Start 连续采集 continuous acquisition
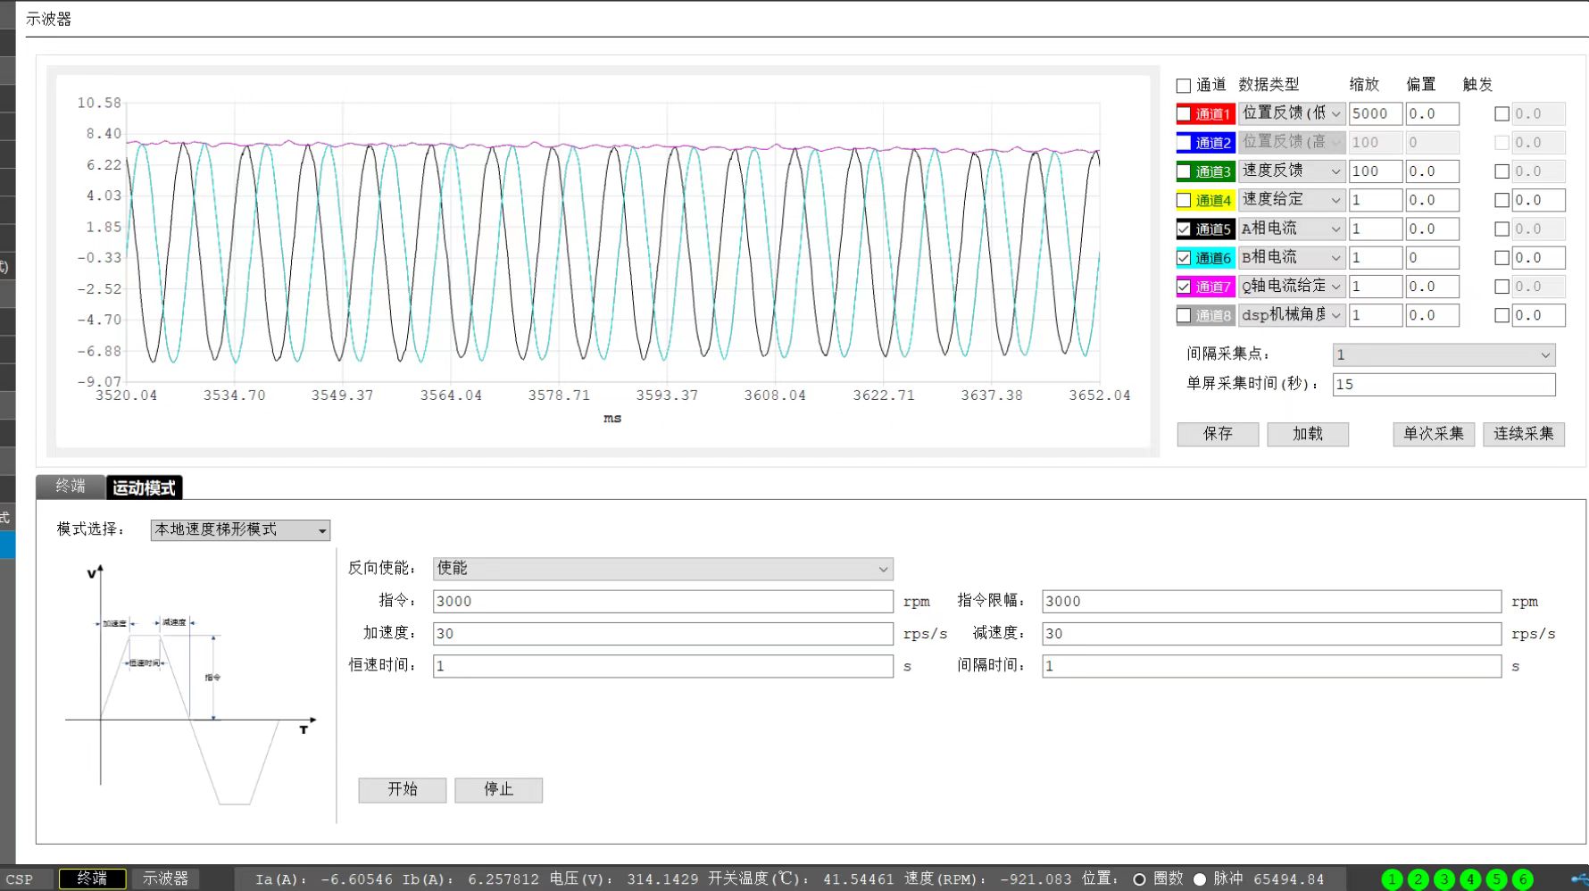 pos(1524,434)
